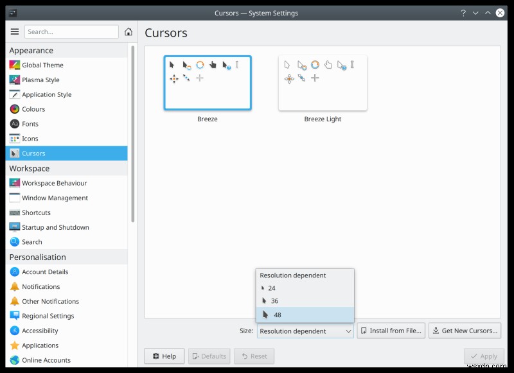514x373 pixels.
Task: Click the Application Style icon
Action: (15, 94)
